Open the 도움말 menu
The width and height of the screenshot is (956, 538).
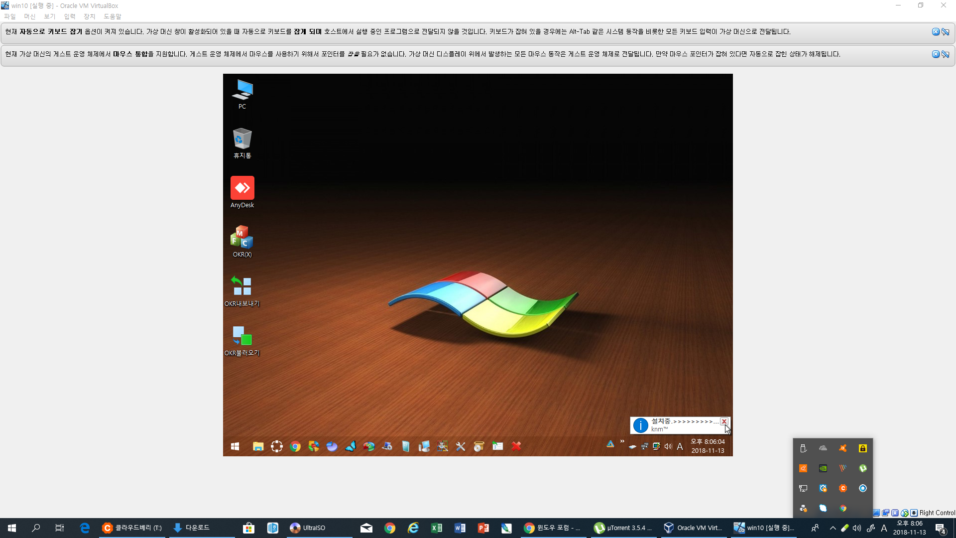pyautogui.click(x=113, y=16)
